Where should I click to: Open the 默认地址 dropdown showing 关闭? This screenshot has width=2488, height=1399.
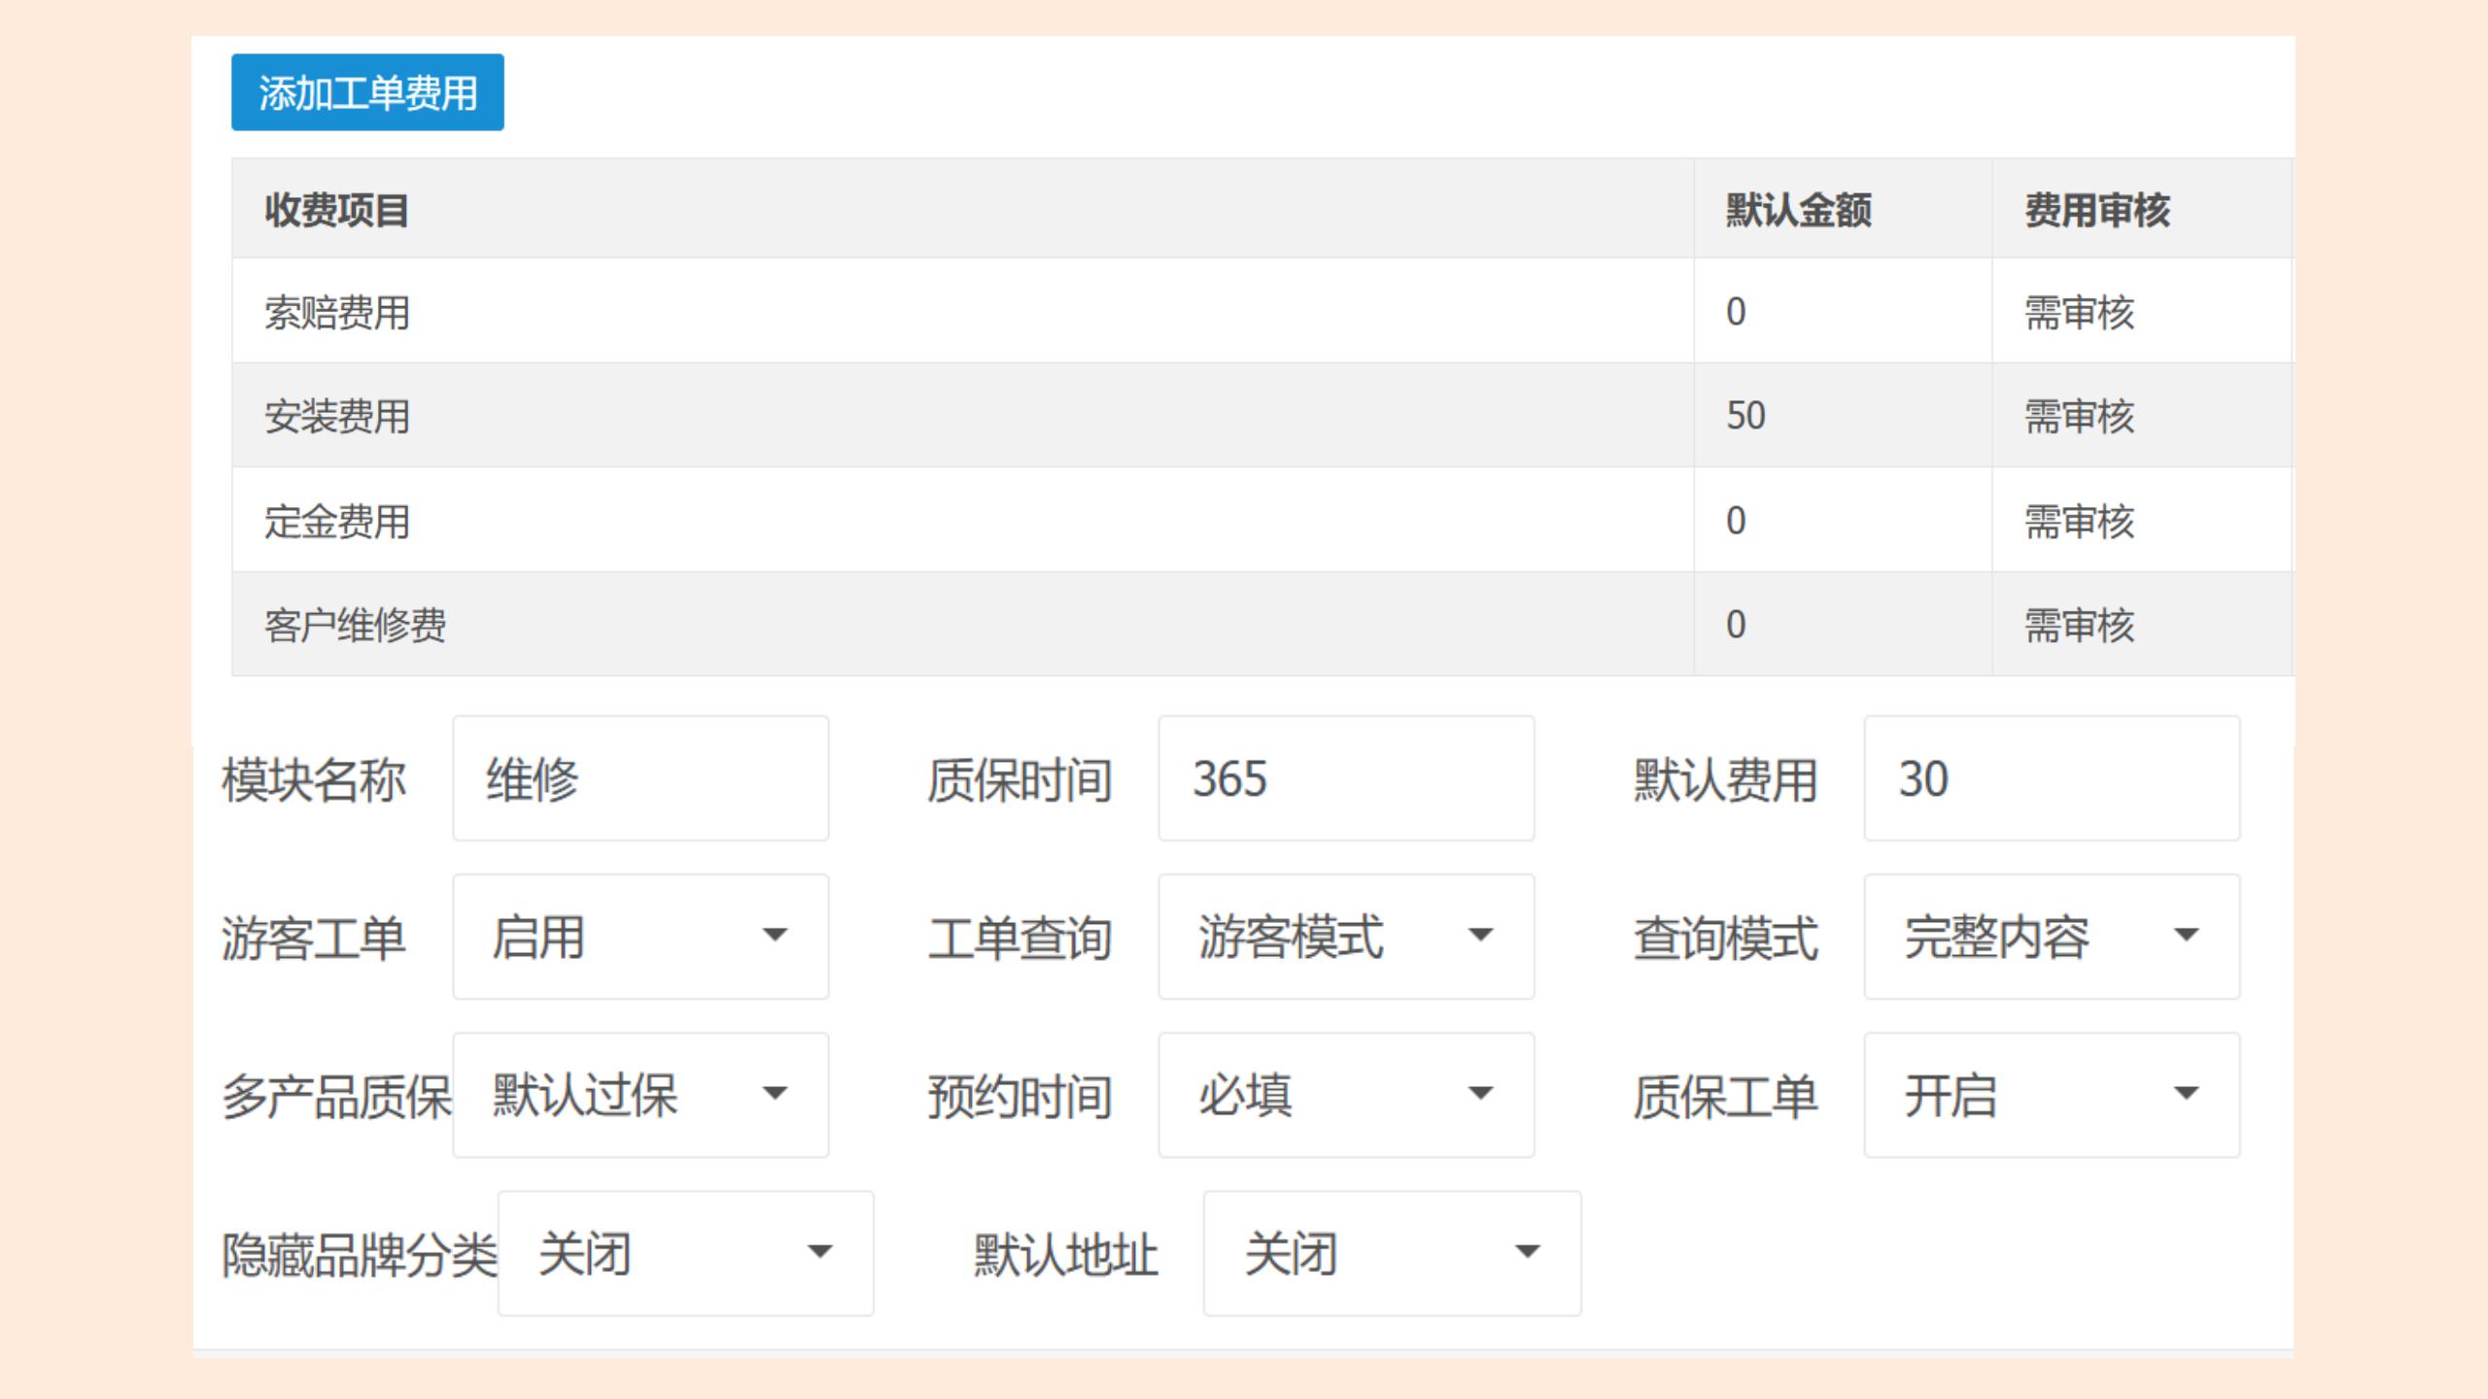(x=1391, y=1253)
